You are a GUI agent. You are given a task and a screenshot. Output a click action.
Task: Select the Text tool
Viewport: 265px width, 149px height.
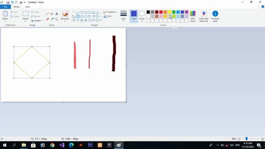point(56,14)
